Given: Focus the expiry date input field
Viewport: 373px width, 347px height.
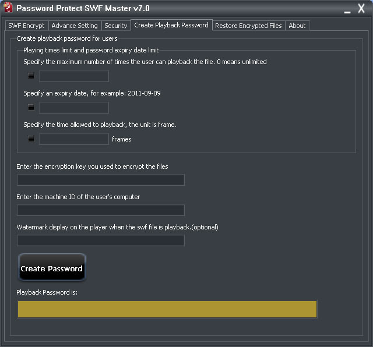Looking at the screenshot, I should 74,108.
